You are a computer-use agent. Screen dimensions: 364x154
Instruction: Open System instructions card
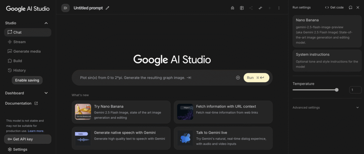(327, 60)
